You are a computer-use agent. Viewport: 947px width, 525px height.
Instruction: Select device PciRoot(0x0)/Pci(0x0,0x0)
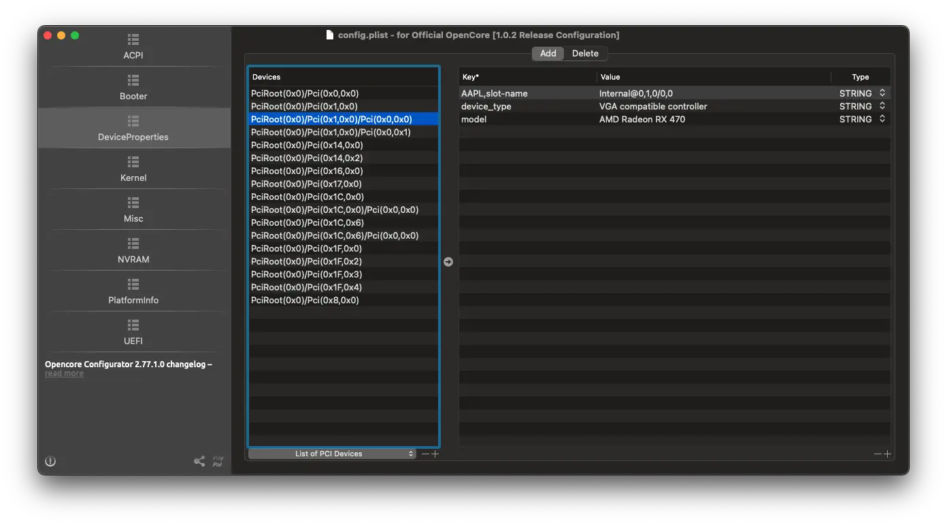pyautogui.click(x=344, y=93)
